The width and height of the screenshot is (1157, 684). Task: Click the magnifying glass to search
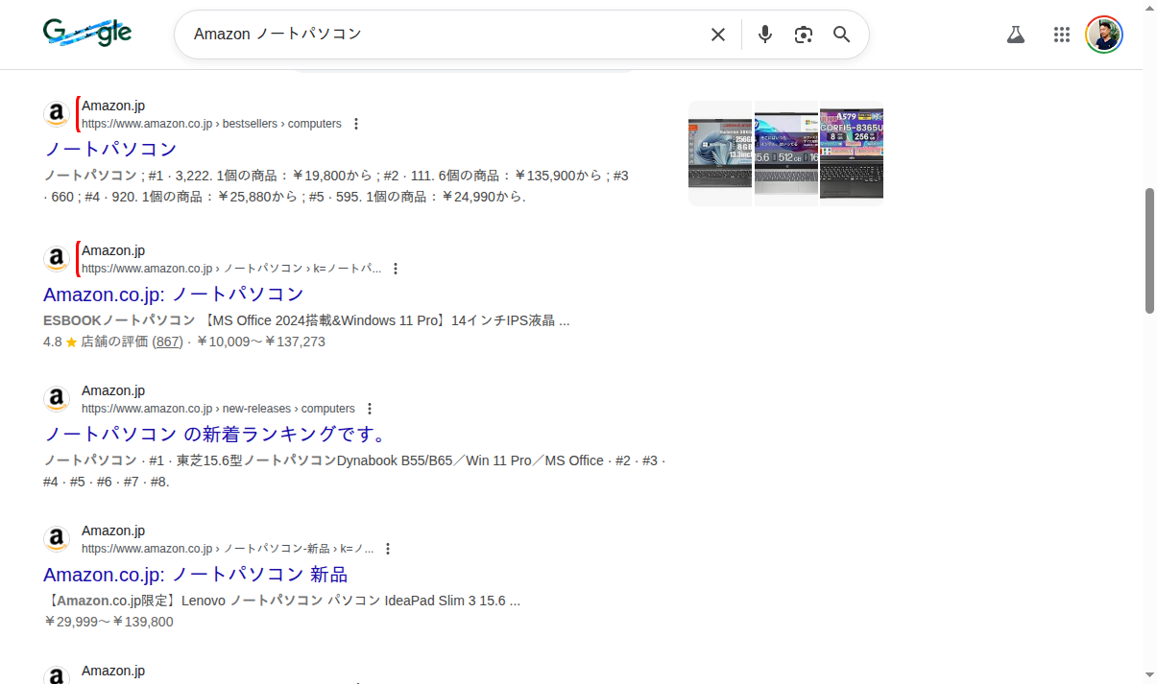pos(841,34)
